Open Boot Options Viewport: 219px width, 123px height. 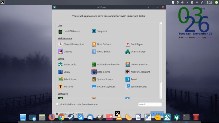tap(101, 44)
